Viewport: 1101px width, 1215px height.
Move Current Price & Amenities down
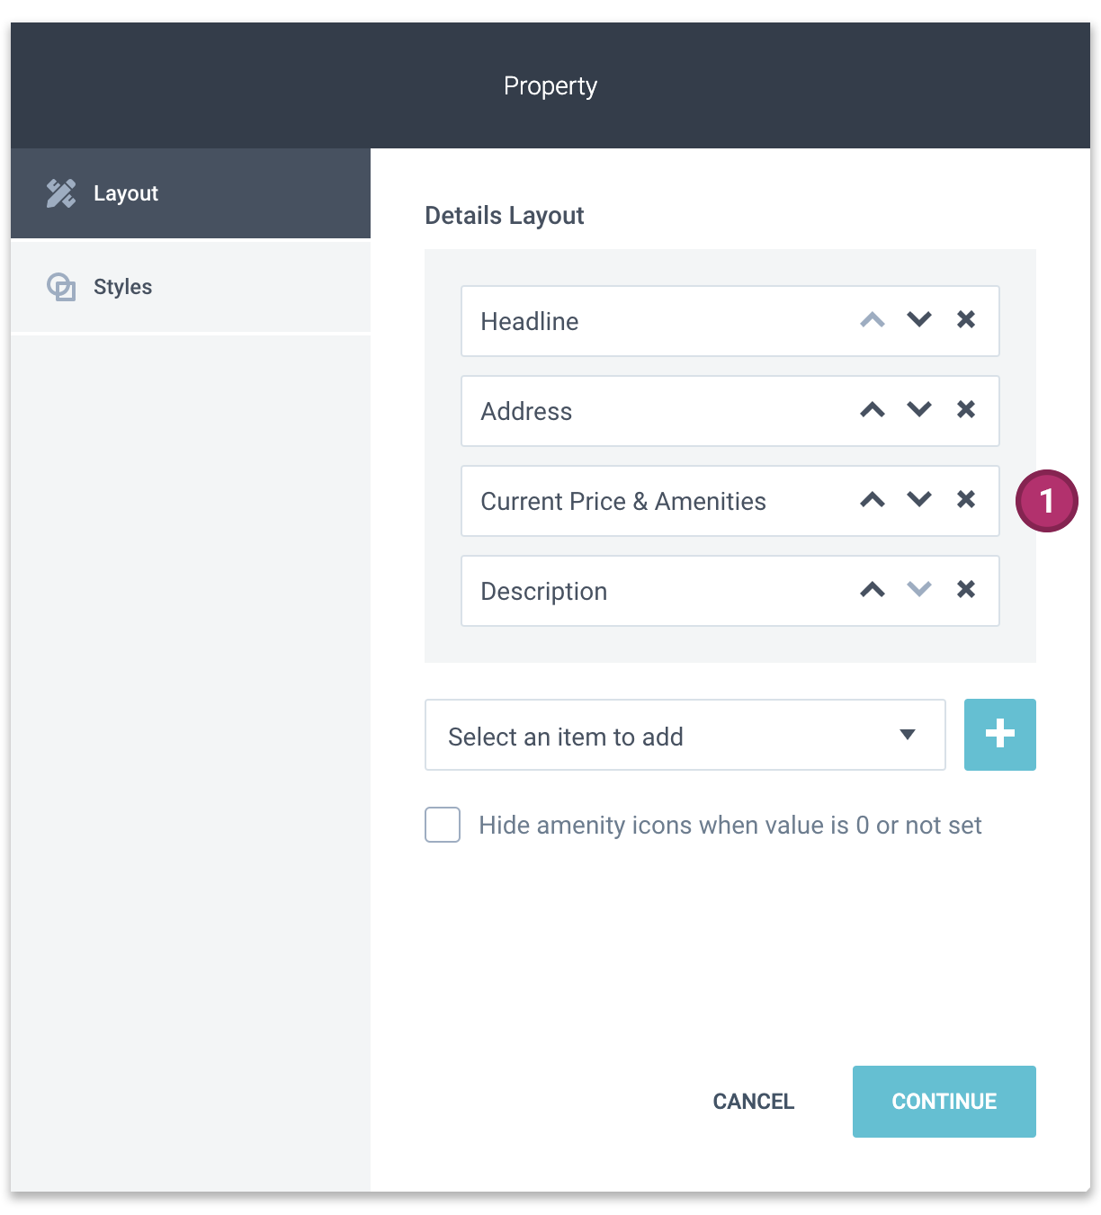point(919,499)
